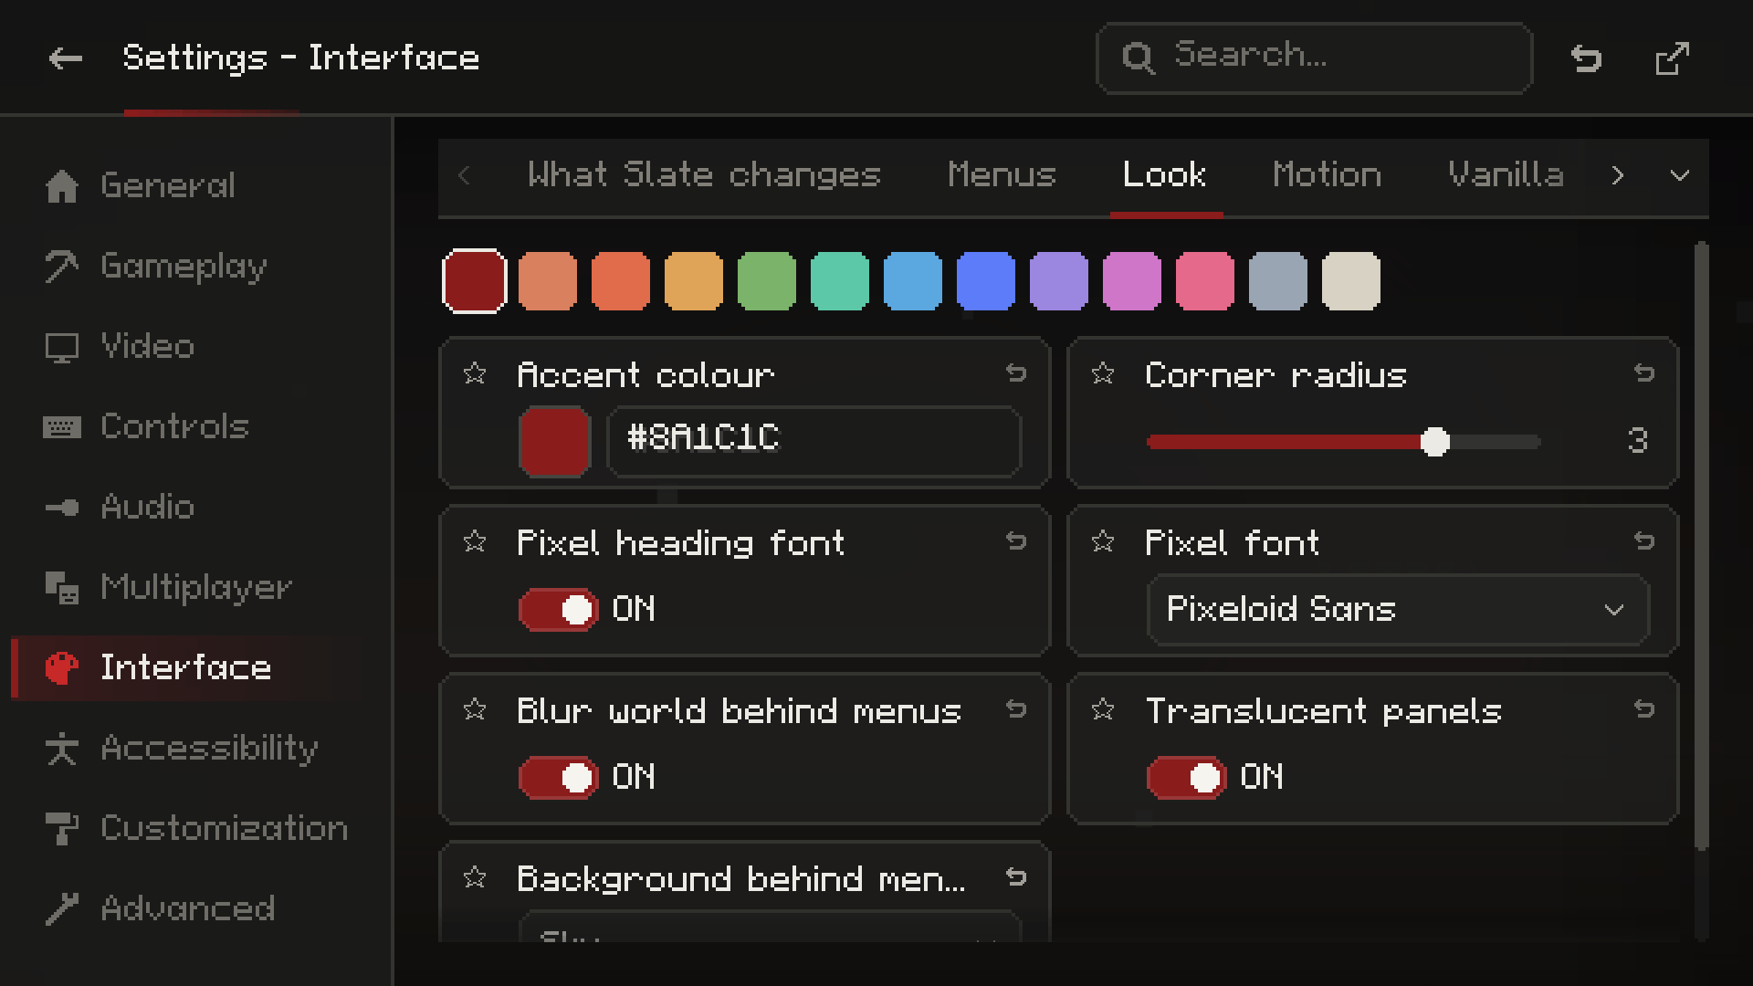Screen dimensions: 1753x986
Task: Star the Pixel heading font setting
Action: 475,541
